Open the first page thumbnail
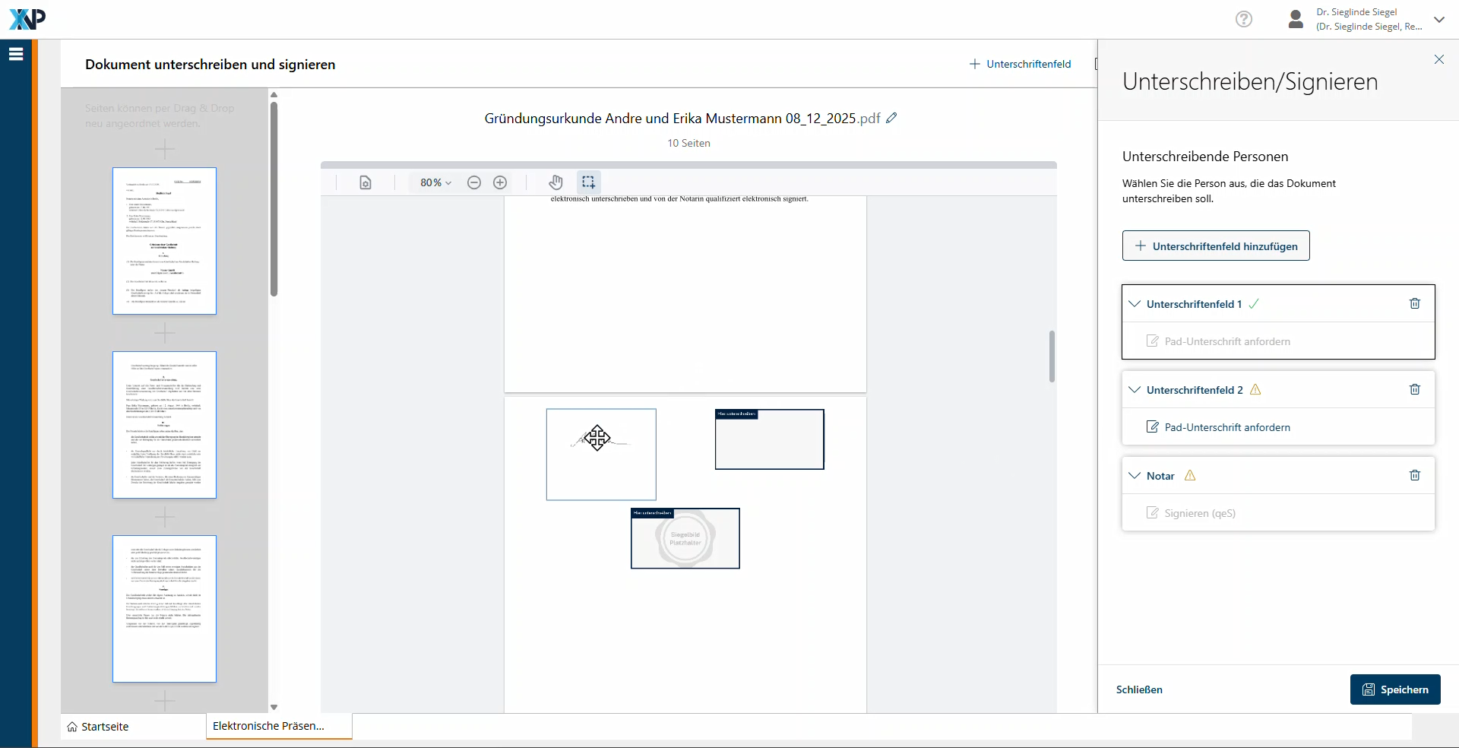1459x748 pixels. [x=164, y=241]
